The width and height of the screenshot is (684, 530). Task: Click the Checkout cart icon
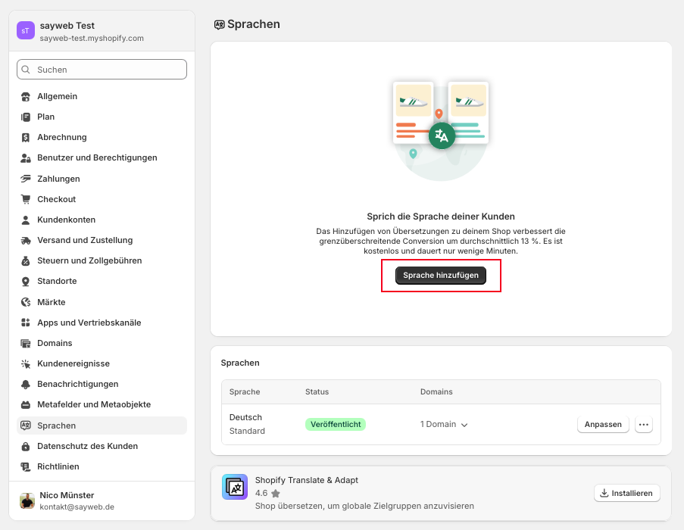click(x=26, y=199)
